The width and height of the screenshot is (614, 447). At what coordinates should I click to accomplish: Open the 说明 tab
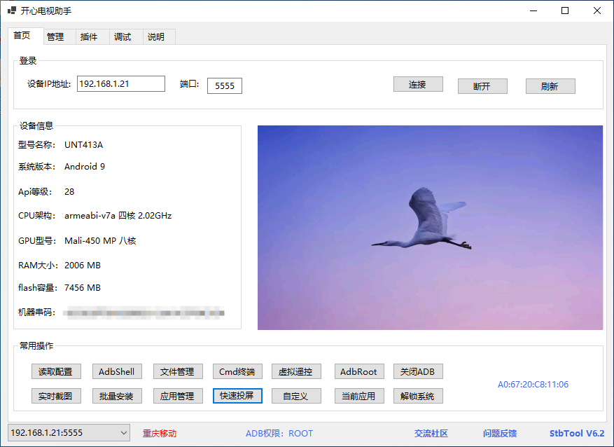(156, 37)
